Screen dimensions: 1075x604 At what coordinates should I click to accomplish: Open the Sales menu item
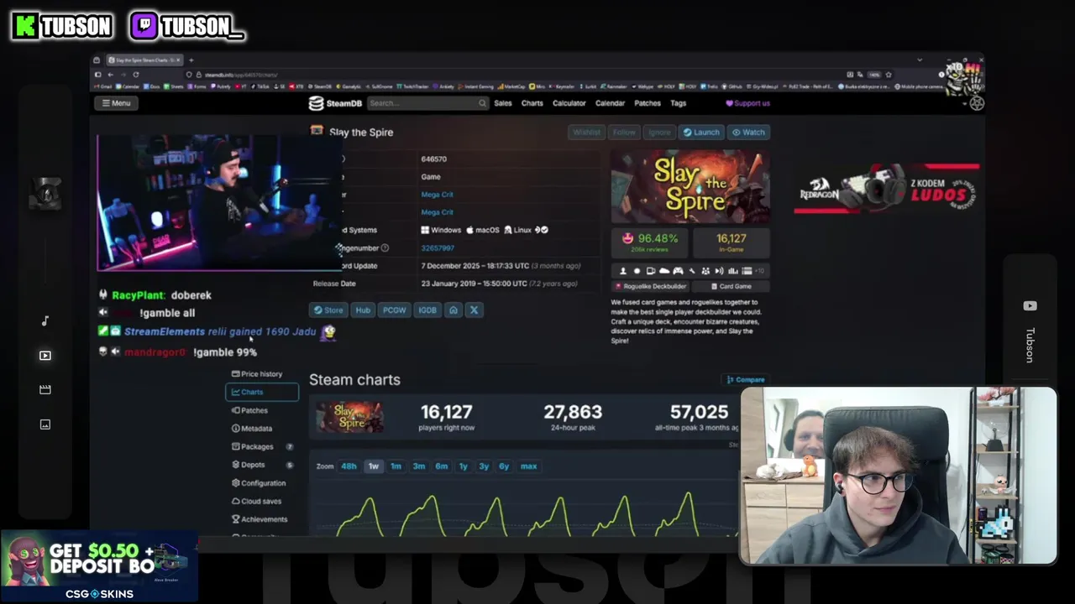point(503,103)
